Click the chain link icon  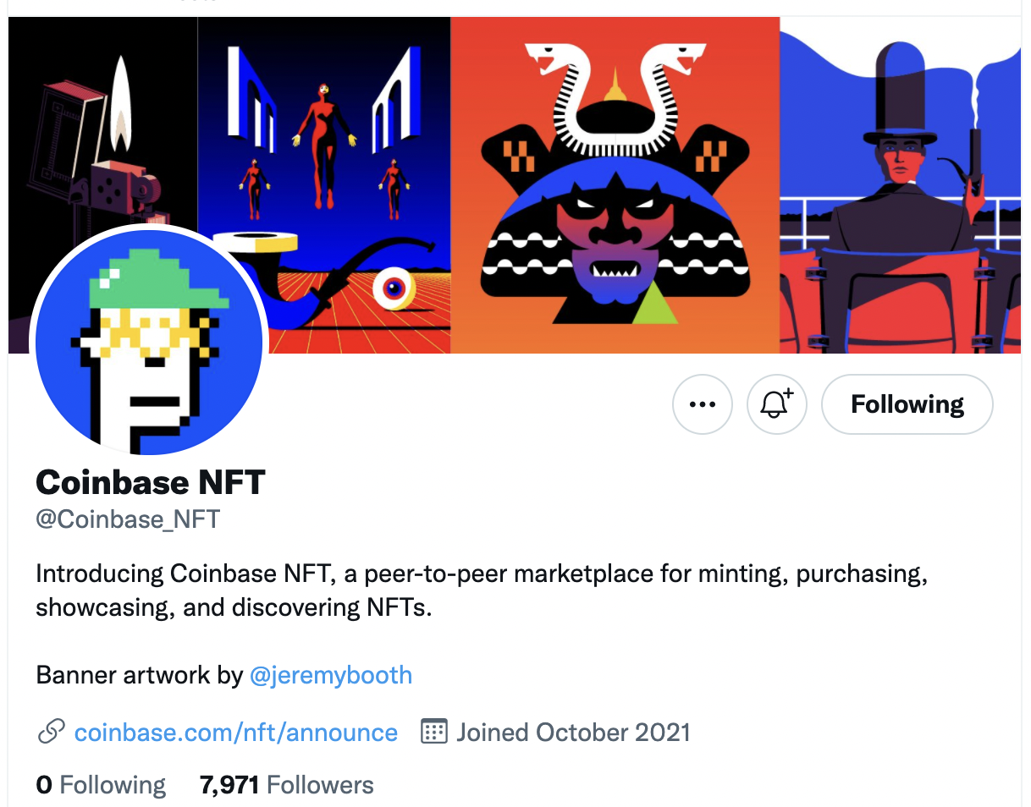click(x=52, y=732)
